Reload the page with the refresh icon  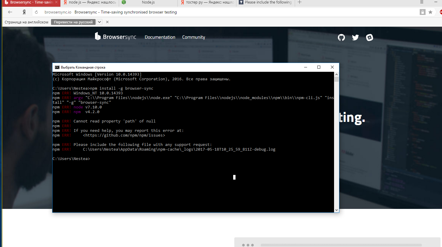(36, 12)
